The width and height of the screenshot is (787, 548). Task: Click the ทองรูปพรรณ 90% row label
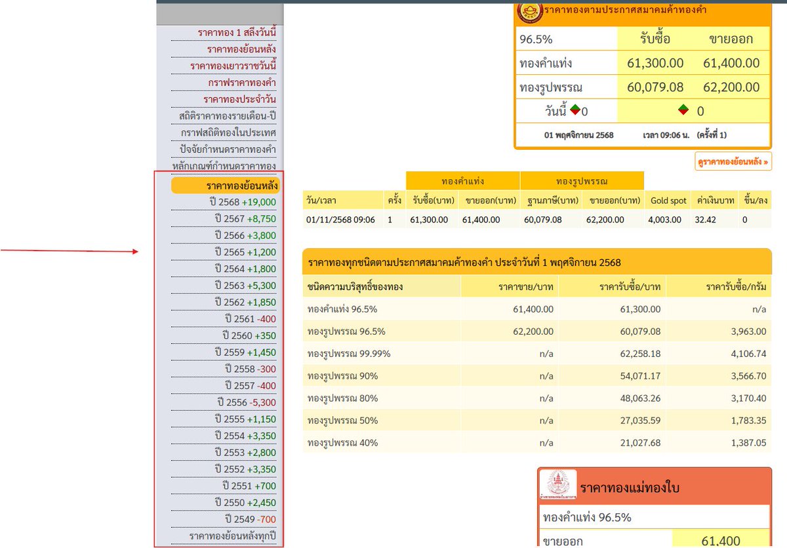pyautogui.click(x=342, y=376)
